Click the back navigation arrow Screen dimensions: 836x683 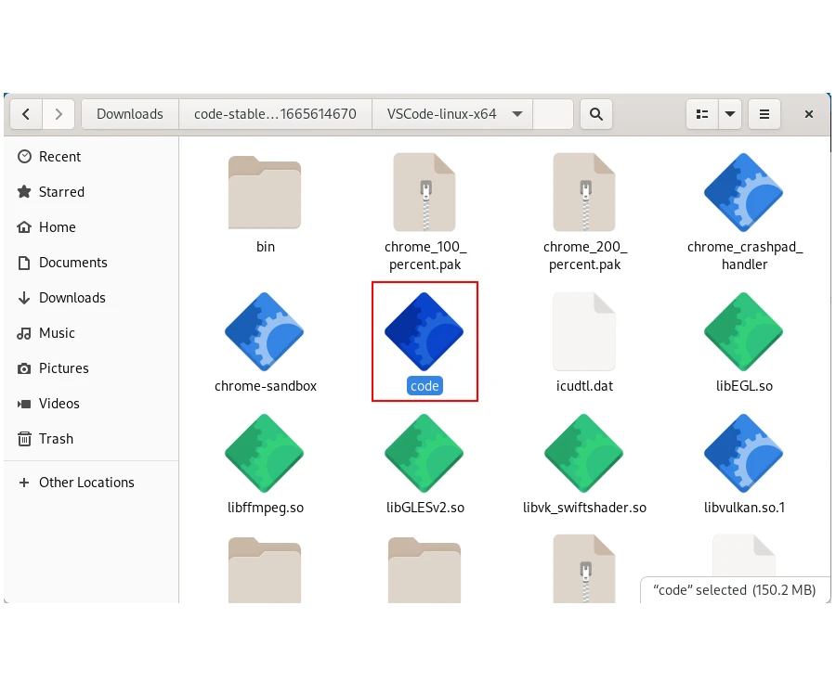tap(26, 114)
